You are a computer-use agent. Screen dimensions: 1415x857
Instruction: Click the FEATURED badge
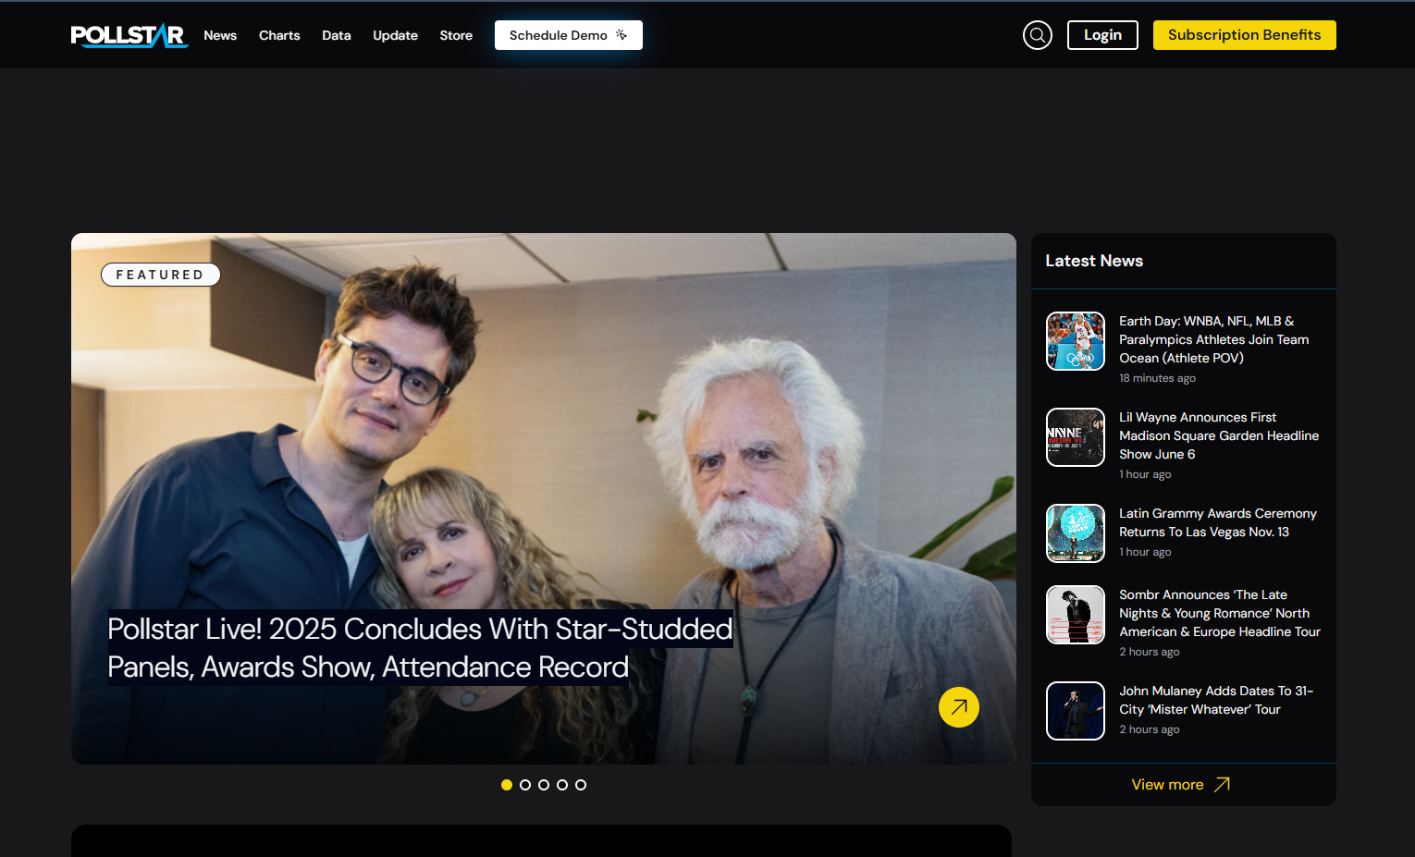(160, 275)
